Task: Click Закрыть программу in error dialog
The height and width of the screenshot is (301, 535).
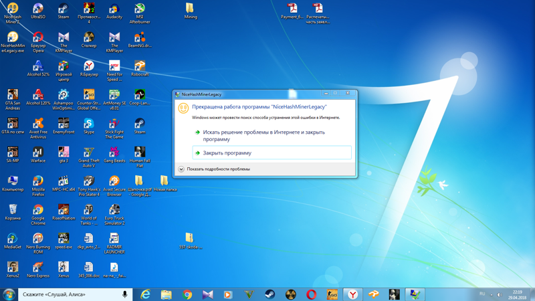Action: coord(272,153)
